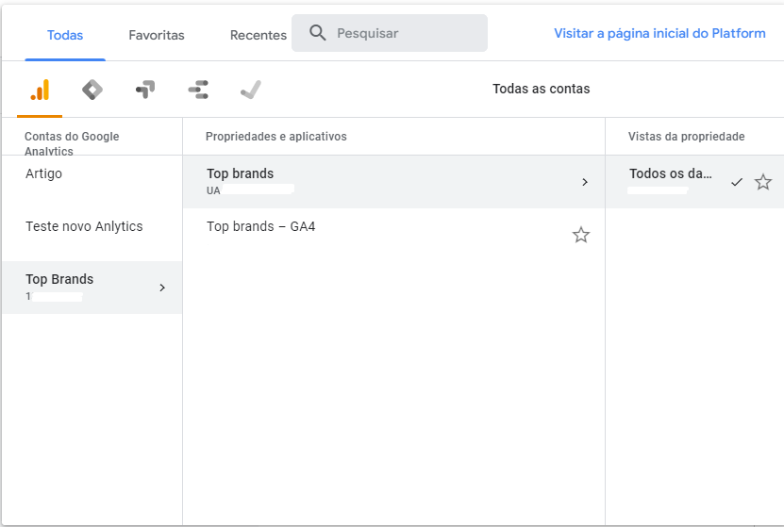784x527 pixels.
Task: Click the Propriedades e aplicativos header
Action: click(x=276, y=137)
